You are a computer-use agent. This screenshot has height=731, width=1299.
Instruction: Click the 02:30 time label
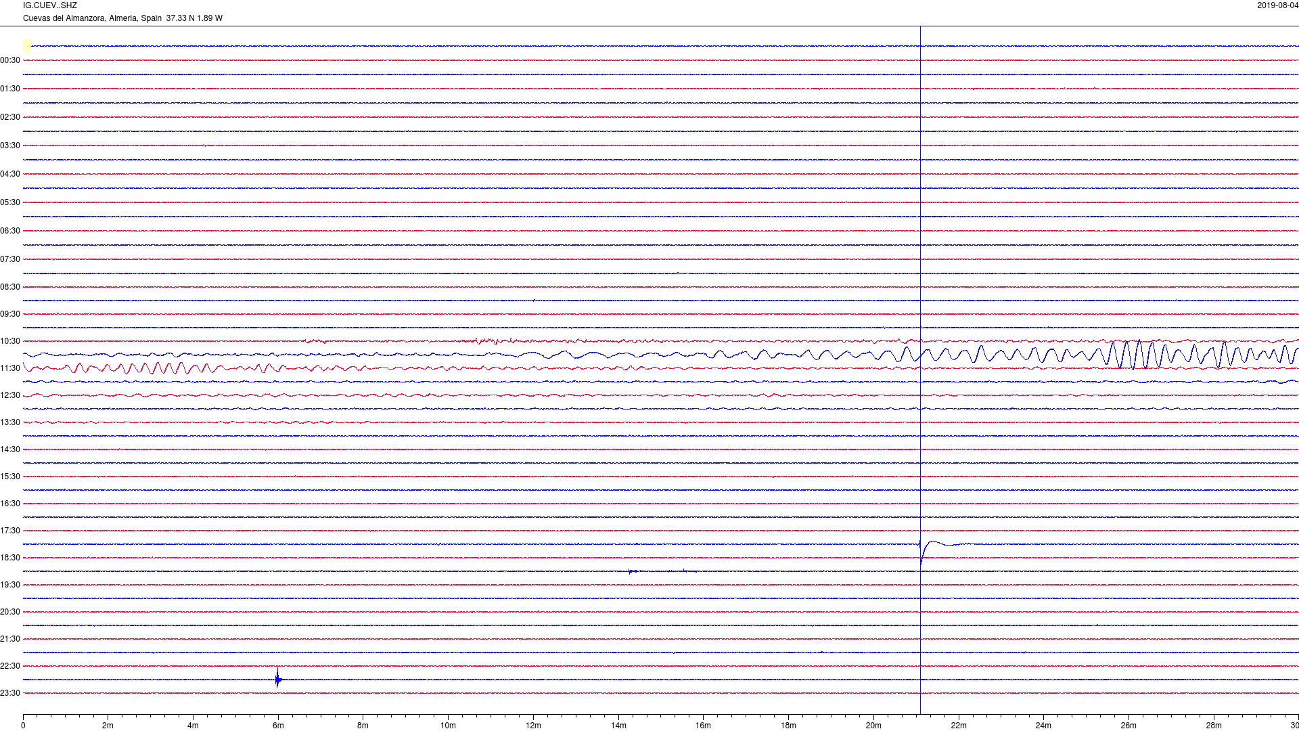pyautogui.click(x=10, y=117)
